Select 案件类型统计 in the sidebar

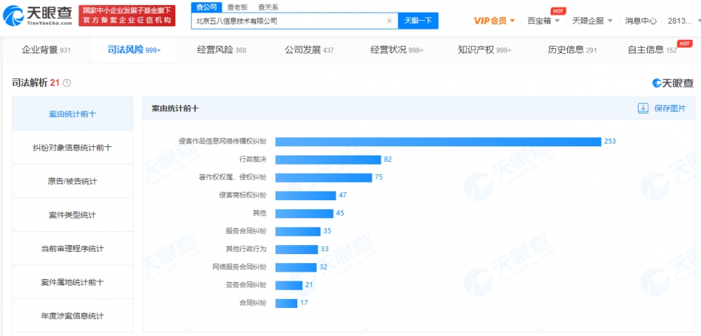[x=72, y=215]
